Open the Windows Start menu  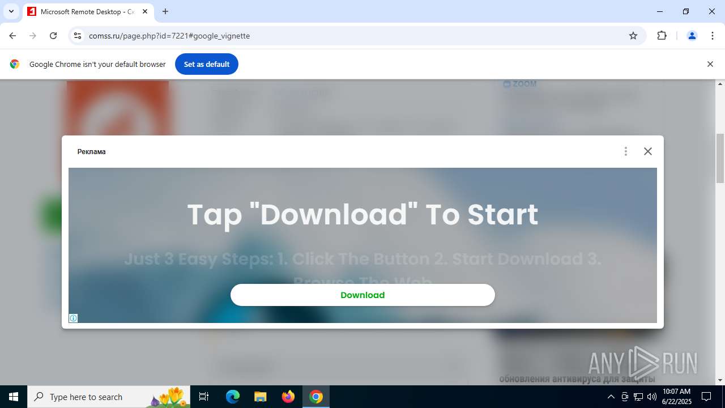14,397
